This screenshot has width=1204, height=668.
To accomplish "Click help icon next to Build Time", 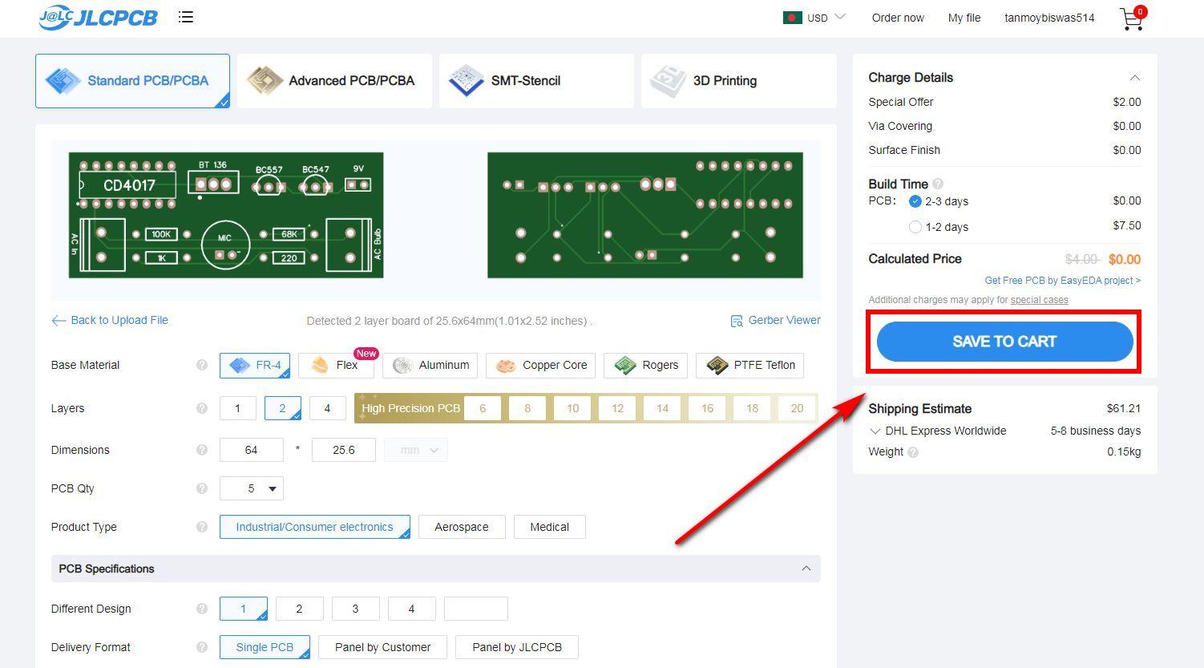I will tap(938, 184).
